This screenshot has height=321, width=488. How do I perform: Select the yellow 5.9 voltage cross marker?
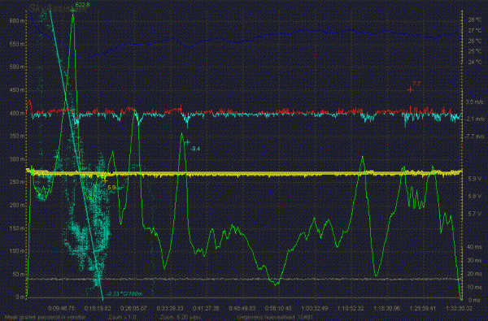coord(105,180)
